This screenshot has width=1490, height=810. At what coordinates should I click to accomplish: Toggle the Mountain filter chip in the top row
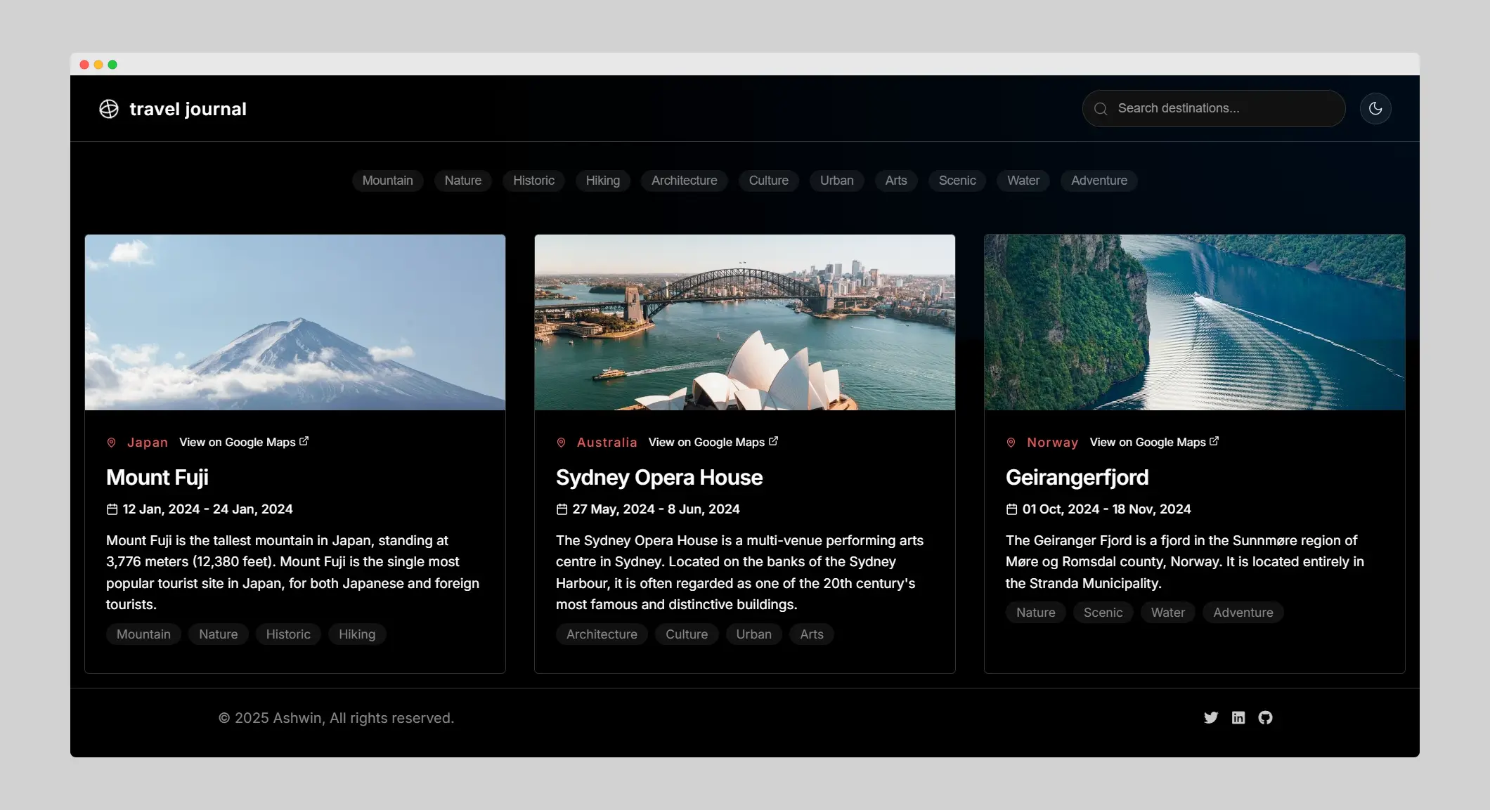coord(387,181)
